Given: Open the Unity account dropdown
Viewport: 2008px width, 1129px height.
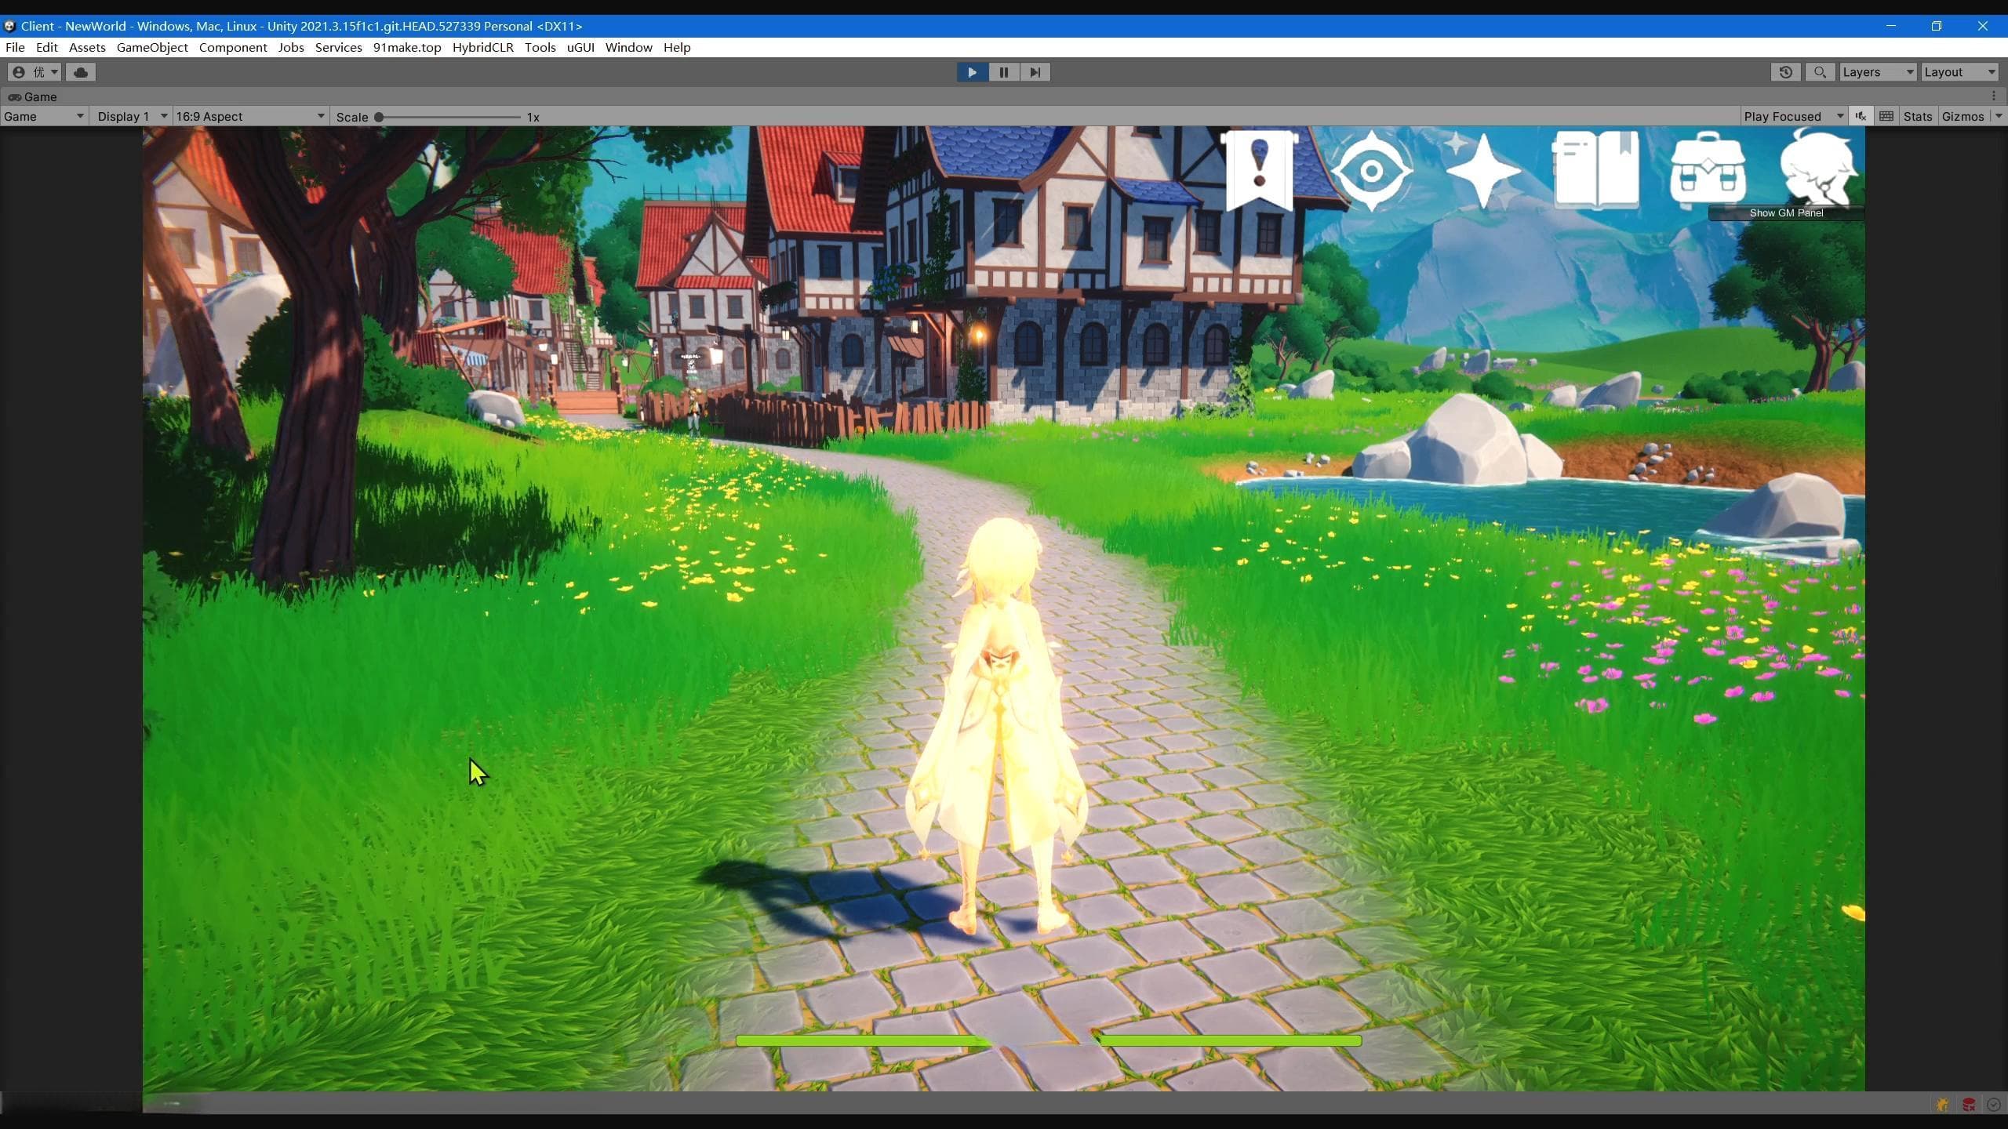Looking at the screenshot, I should (x=35, y=72).
